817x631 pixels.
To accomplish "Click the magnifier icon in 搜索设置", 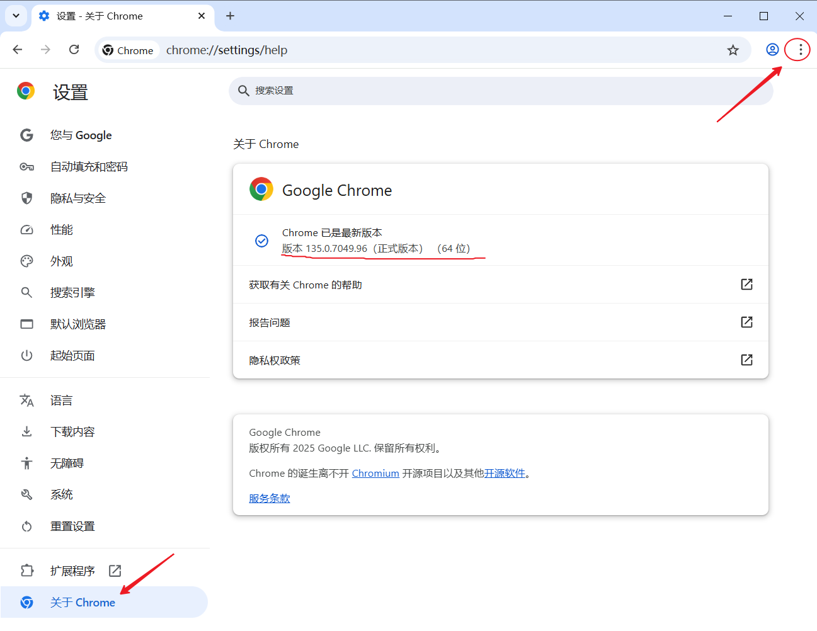I will (x=244, y=91).
